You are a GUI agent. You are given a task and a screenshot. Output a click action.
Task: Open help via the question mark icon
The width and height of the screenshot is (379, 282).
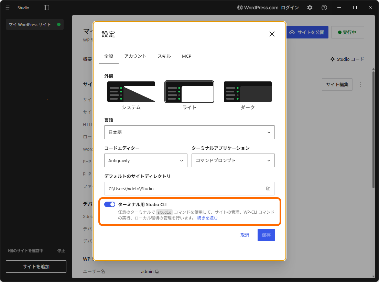click(x=324, y=8)
